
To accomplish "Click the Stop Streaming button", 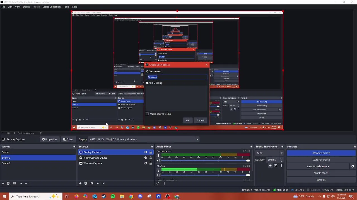I will 321,153.
